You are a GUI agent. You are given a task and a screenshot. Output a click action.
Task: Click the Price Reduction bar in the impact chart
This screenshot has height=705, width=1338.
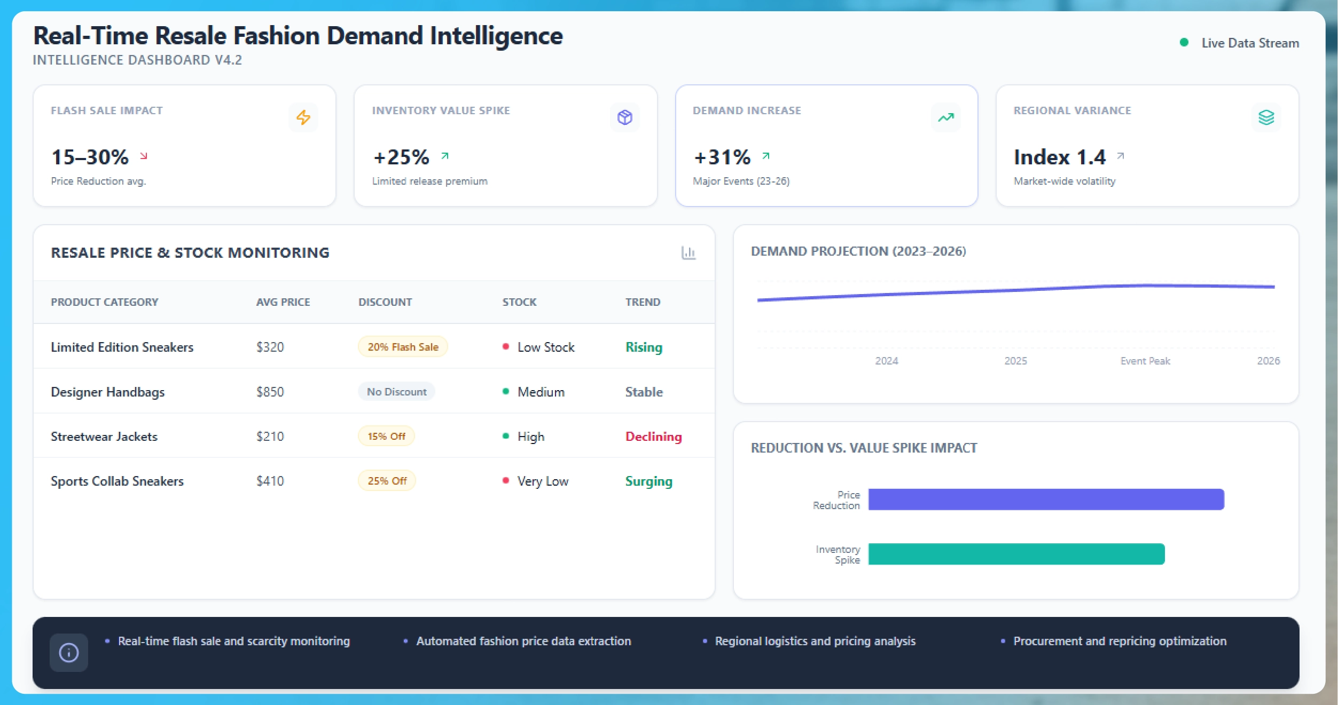(1045, 499)
